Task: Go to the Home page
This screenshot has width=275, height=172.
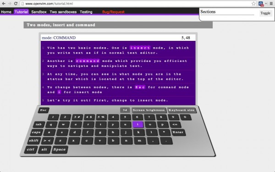Action: click(6, 12)
